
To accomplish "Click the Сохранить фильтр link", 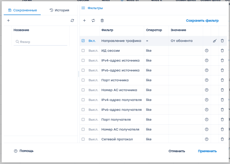I will (x=202, y=20).
